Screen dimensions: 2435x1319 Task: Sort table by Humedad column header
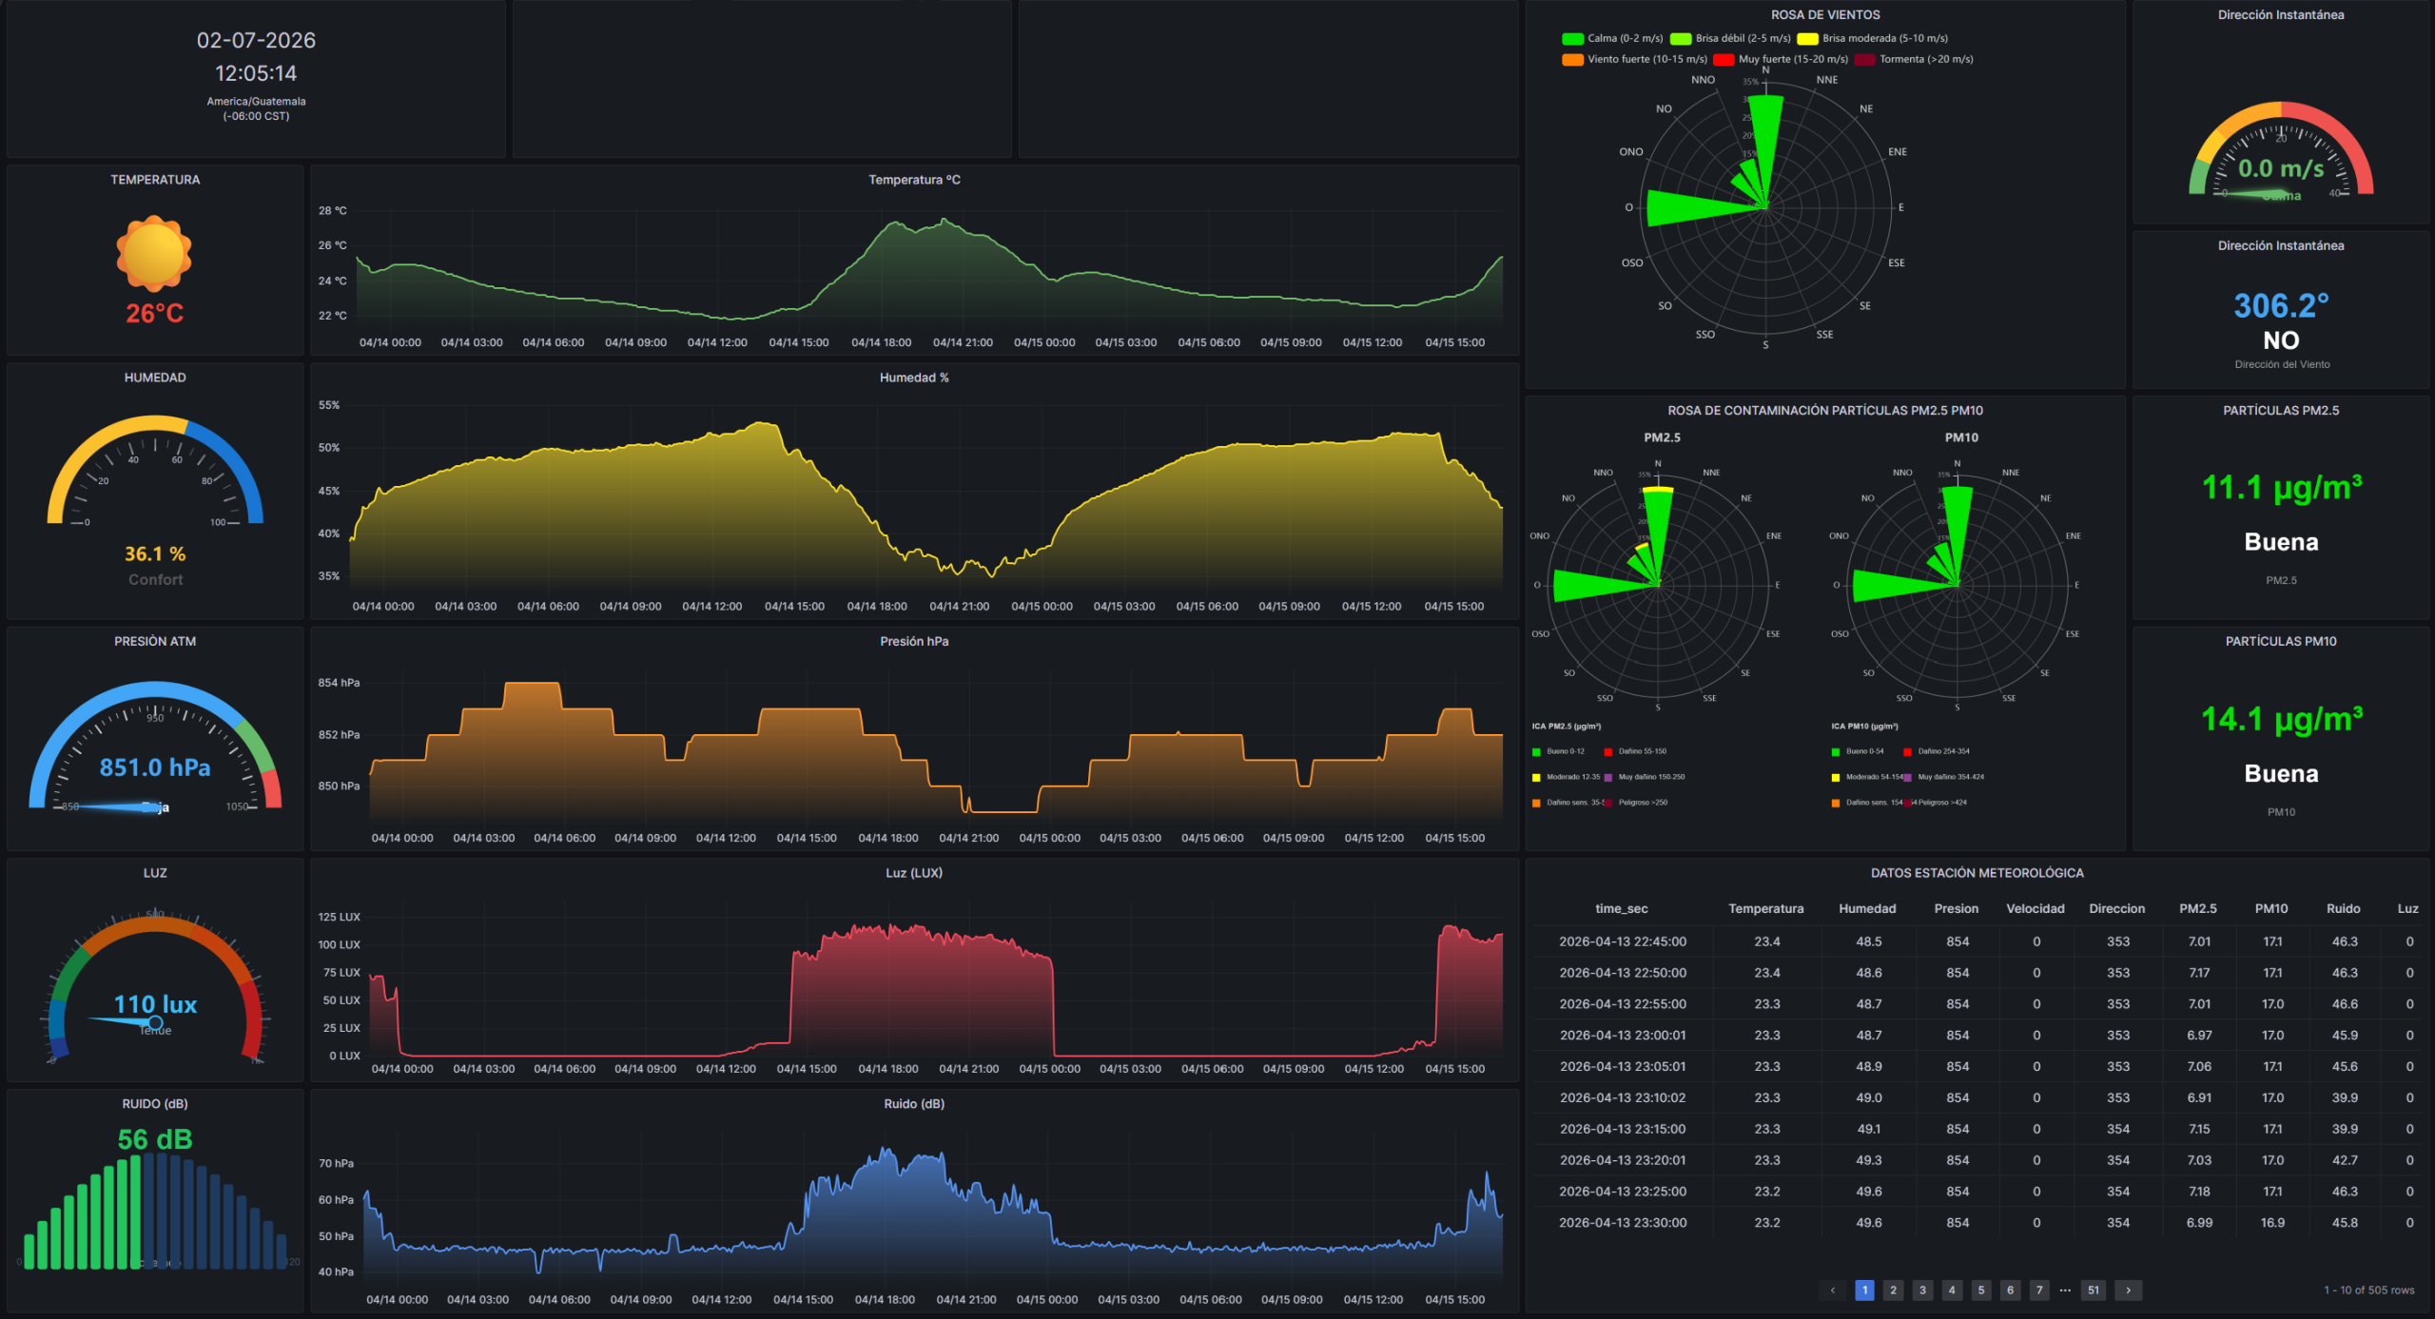pyautogui.click(x=1867, y=909)
